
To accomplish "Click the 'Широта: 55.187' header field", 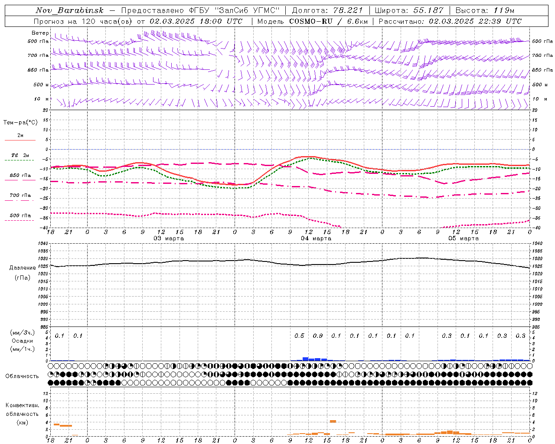I will pyautogui.click(x=409, y=10).
